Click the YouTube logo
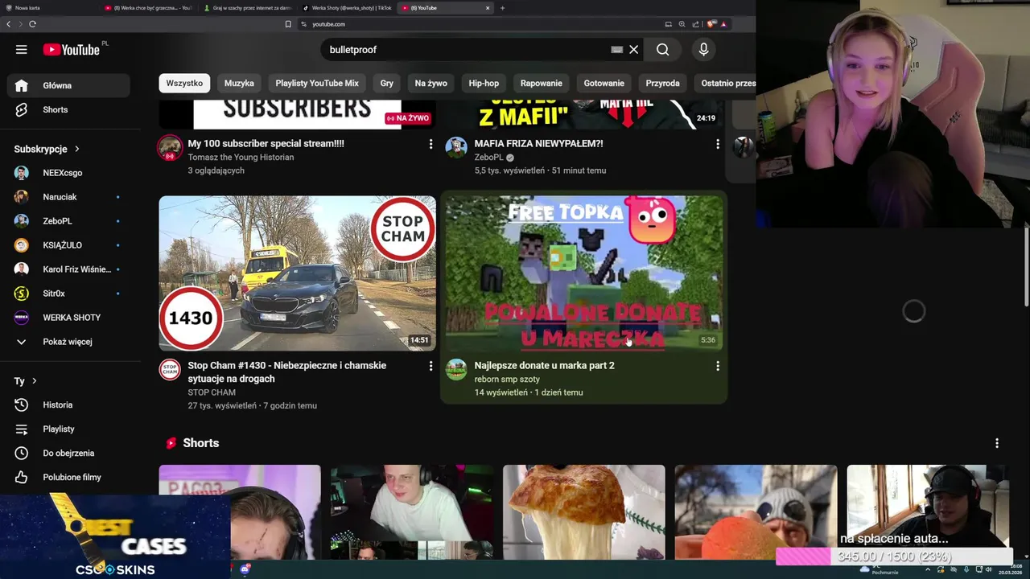Viewport: 1030px width, 579px height. click(72, 50)
